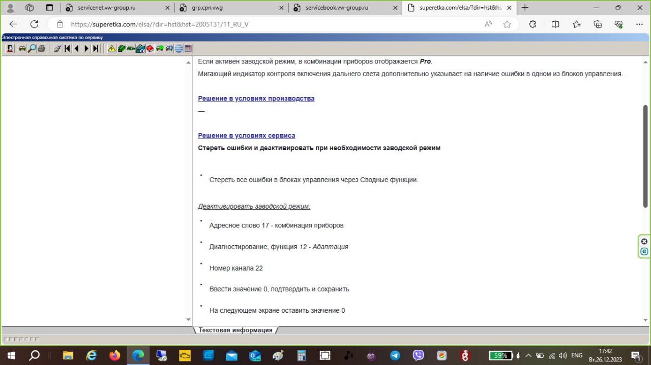Open a new browser tab
Viewport: 651px width, 365px height.
[525, 8]
